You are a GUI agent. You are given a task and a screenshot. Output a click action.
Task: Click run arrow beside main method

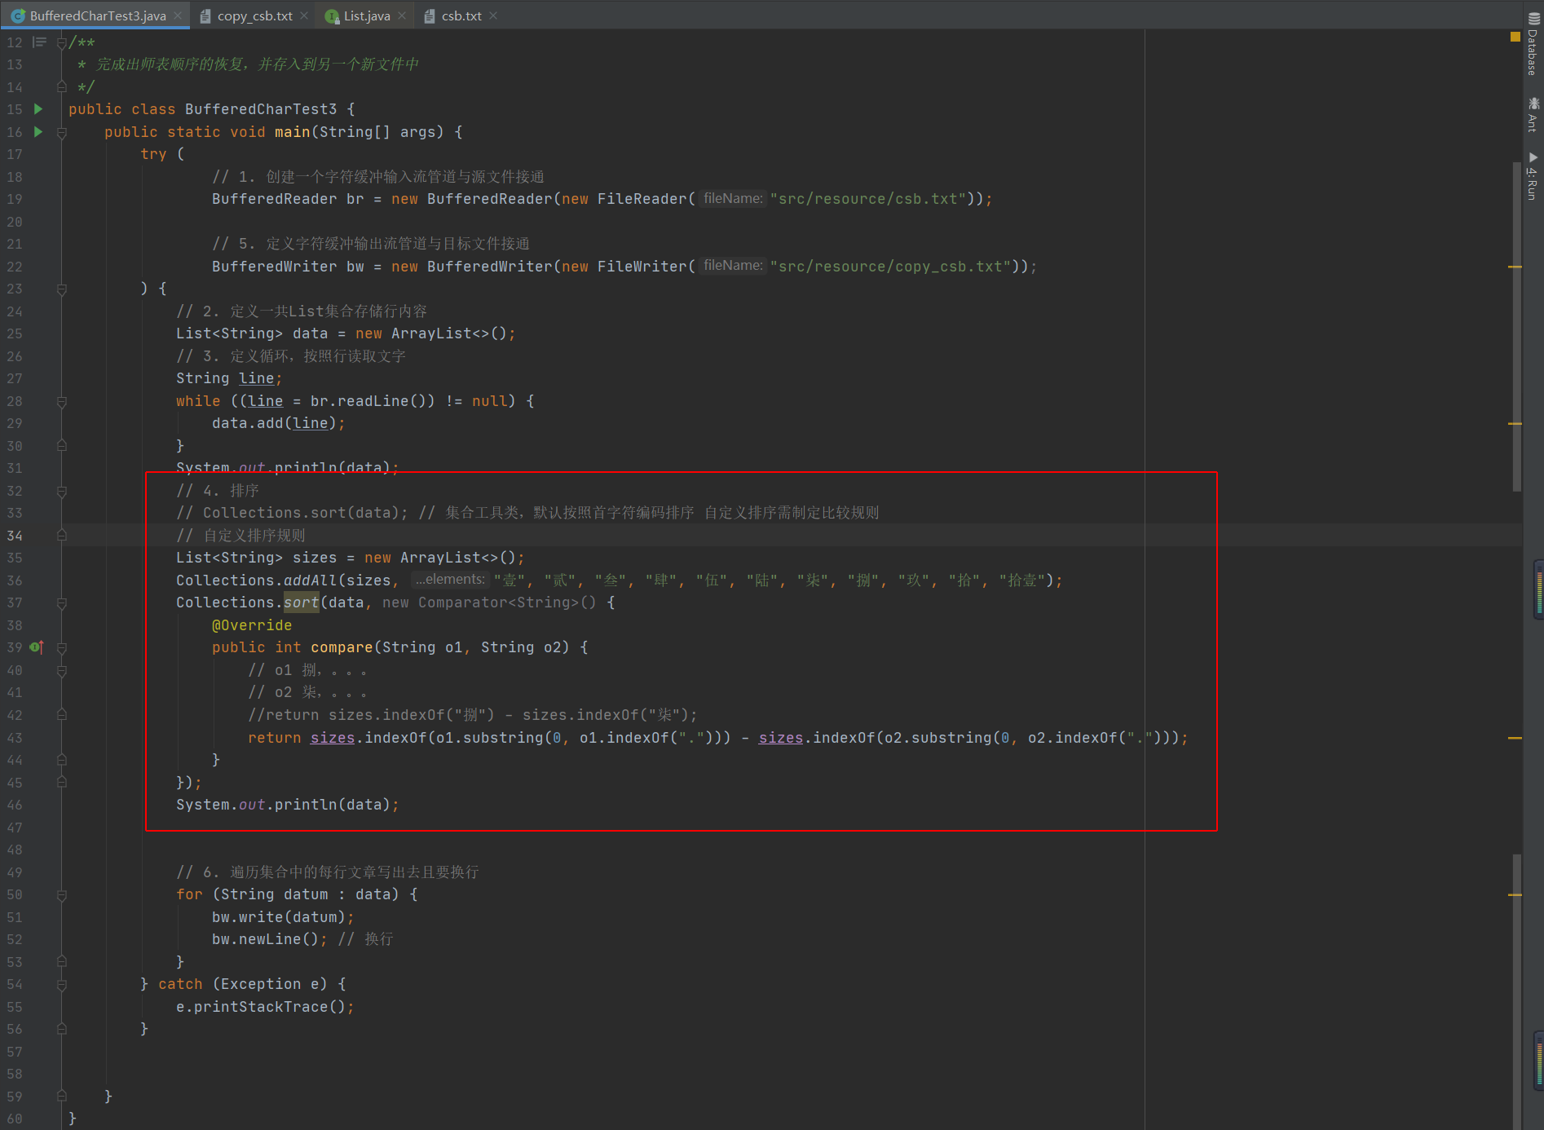37,131
